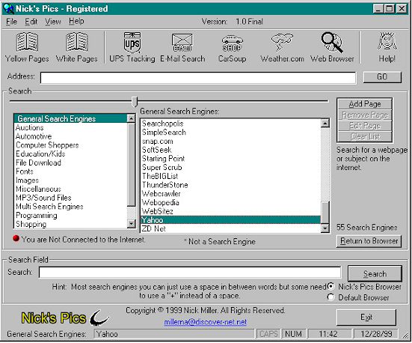Select Education/Kids category
The image size is (412, 343).
(70, 154)
